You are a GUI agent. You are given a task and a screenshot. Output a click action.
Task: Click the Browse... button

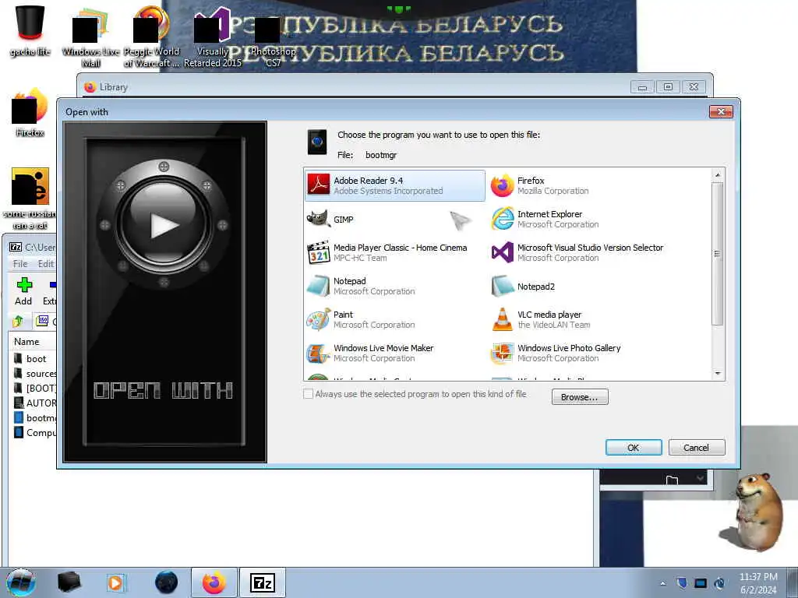tap(580, 397)
